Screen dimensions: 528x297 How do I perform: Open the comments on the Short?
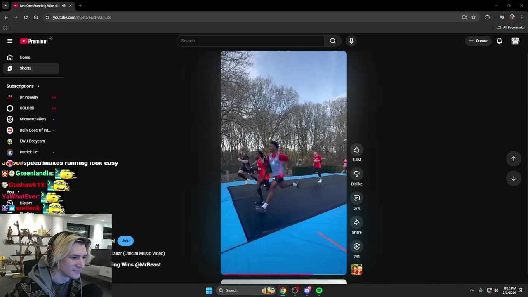356,198
